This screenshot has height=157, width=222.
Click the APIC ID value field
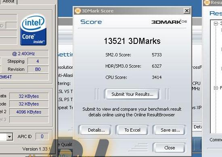[x=42, y=136]
